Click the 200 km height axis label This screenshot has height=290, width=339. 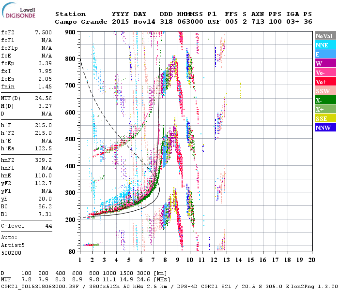click(70, 219)
